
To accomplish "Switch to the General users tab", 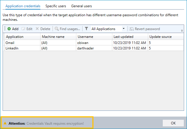I will click(81, 6).
